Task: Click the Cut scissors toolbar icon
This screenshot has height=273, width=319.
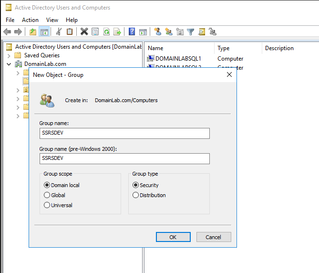Action: pos(59,32)
